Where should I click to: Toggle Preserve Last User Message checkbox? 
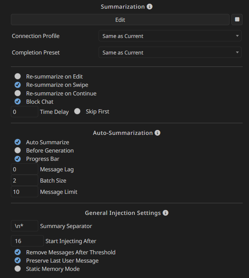(x=18, y=260)
